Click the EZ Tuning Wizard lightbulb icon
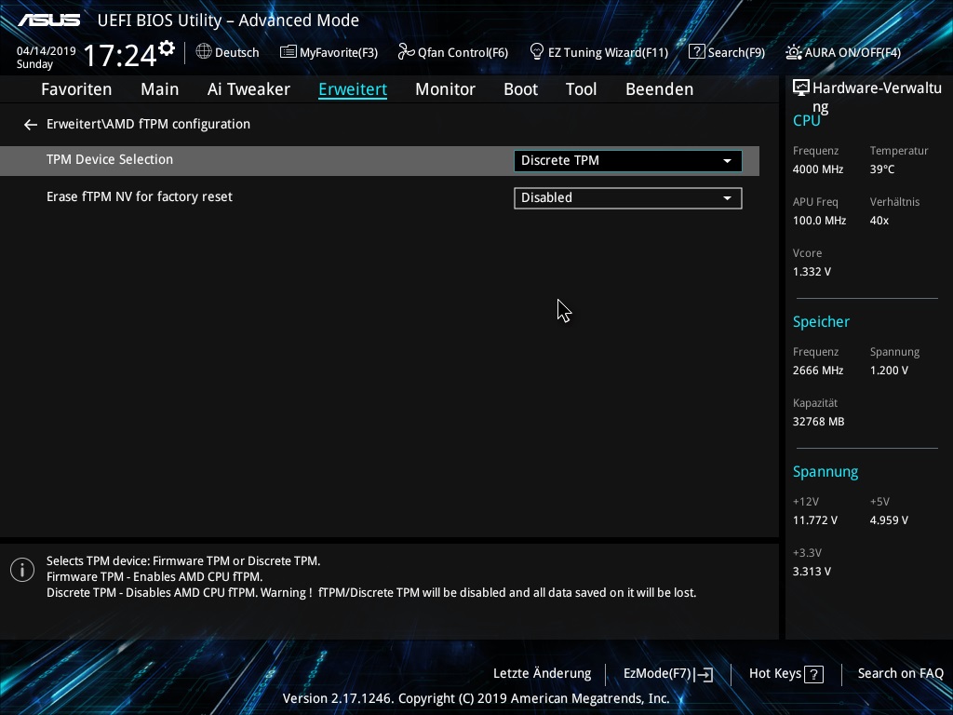The image size is (953, 715). [x=537, y=52]
